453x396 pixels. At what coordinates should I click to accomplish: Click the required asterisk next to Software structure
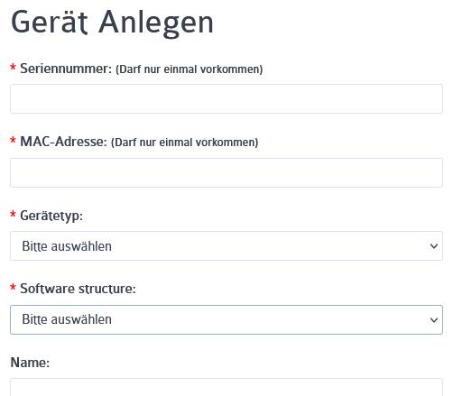click(x=13, y=287)
